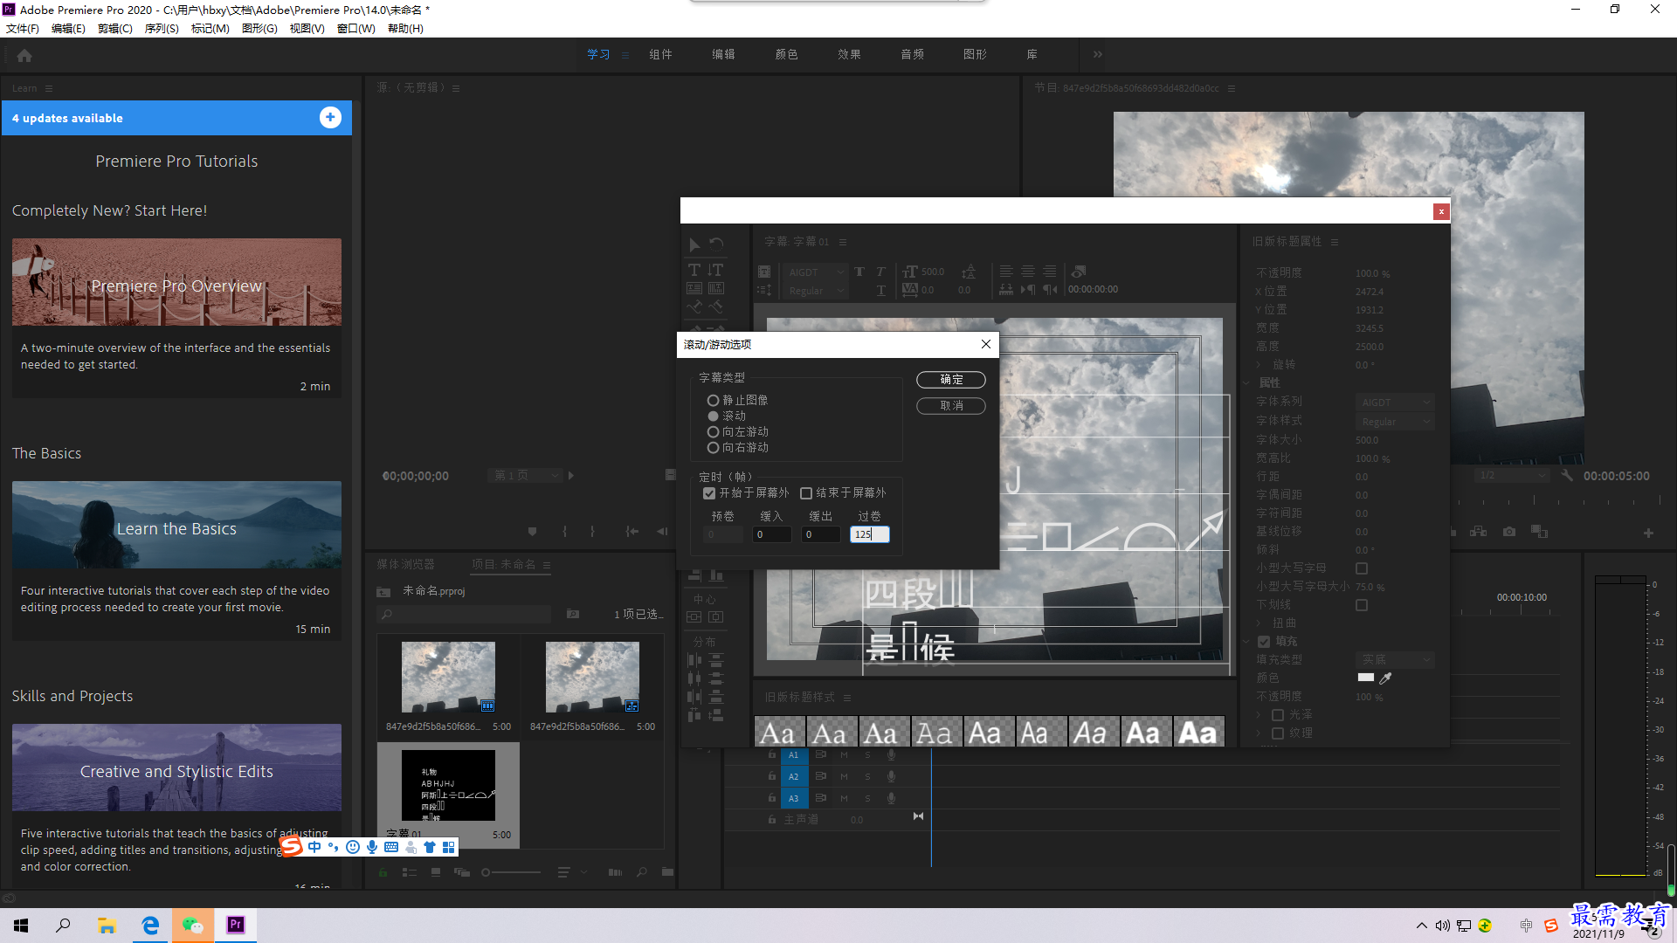Open 1/2 playback resolution dropdown
This screenshot has width=1677, height=943.
pos(1511,475)
